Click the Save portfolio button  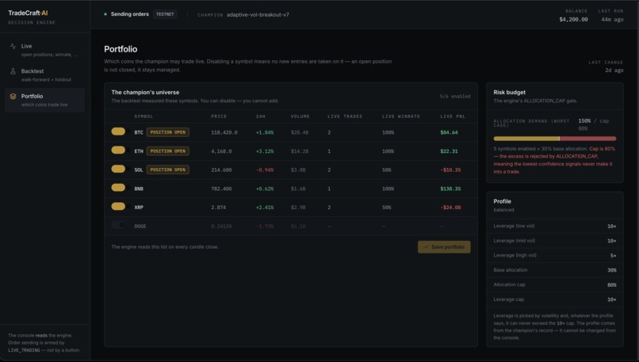tap(444, 247)
